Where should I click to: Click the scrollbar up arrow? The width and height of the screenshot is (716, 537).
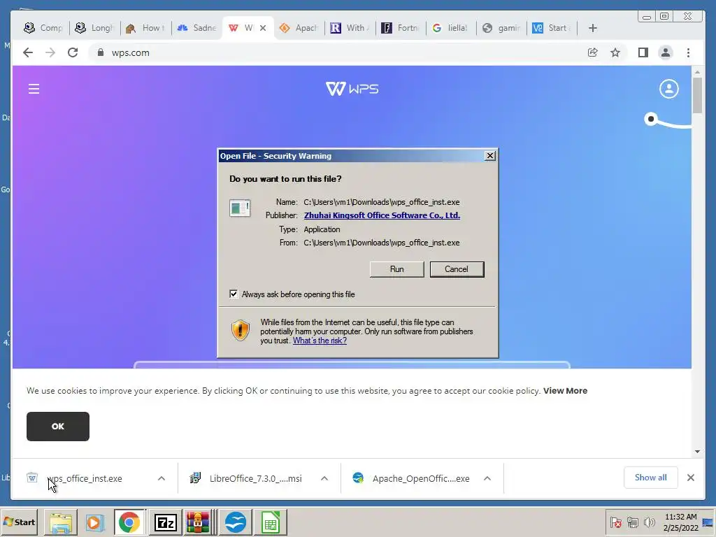coord(697,72)
